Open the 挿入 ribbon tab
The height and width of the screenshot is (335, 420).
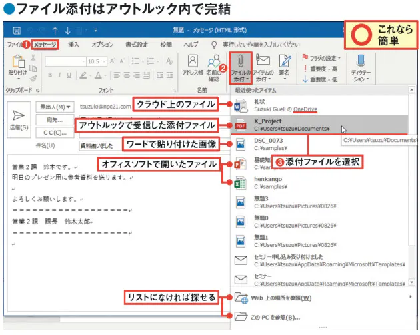point(73,45)
